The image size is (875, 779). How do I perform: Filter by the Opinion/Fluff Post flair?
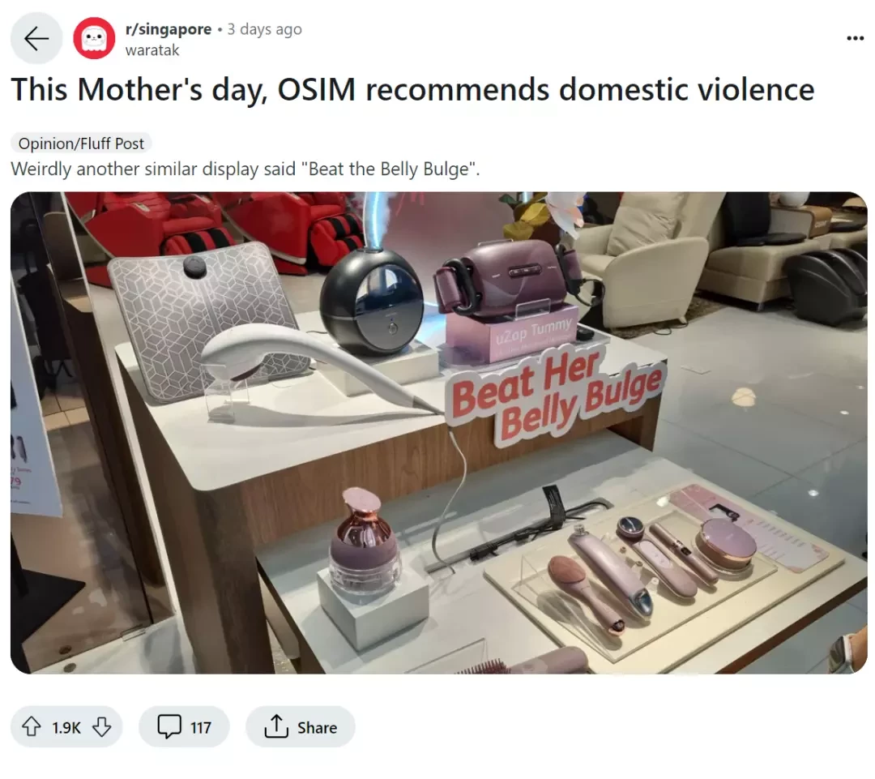[x=81, y=143]
